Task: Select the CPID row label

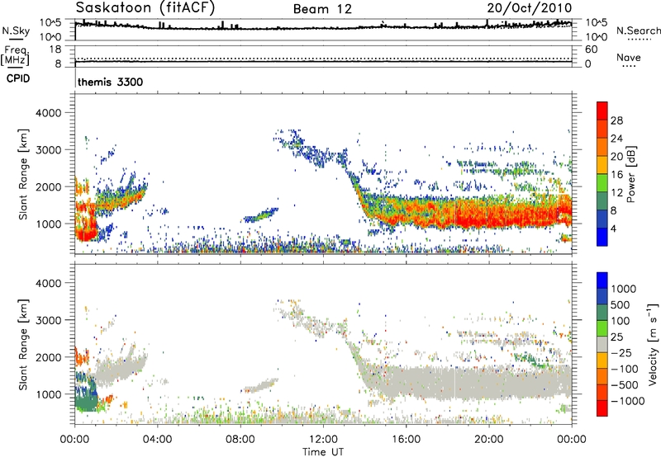Action: (18, 78)
